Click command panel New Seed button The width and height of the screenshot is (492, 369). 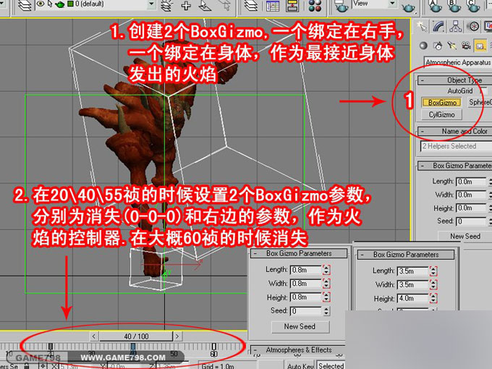(x=465, y=237)
